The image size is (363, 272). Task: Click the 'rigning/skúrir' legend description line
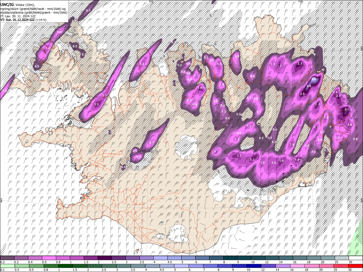click(33, 9)
